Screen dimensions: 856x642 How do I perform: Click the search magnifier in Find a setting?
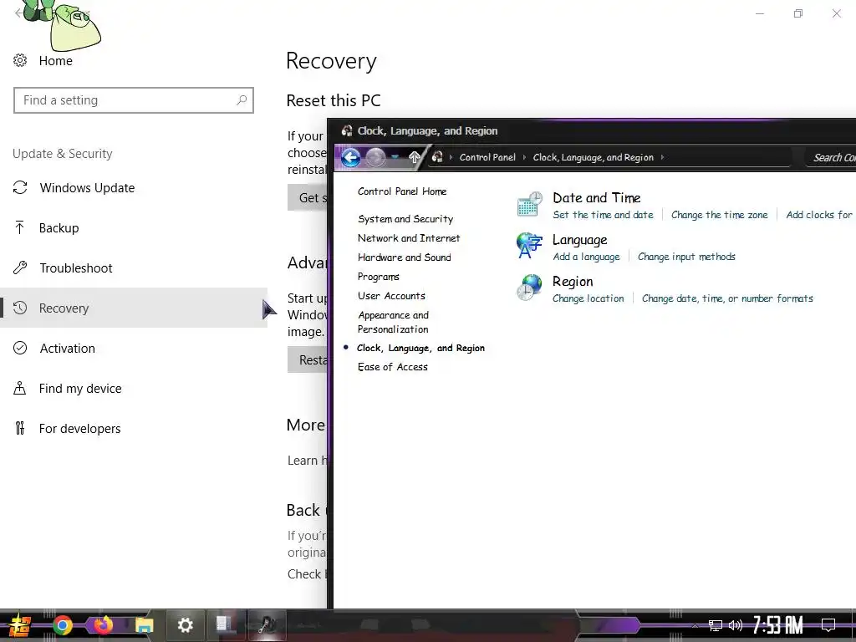(x=242, y=100)
